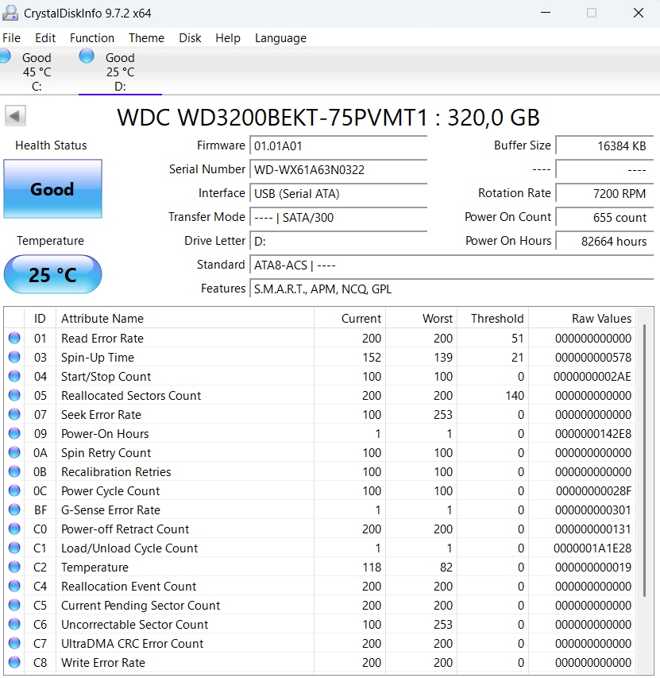This screenshot has height=678, width=660.
Task: Select the drive D: tab
Action: pyautogui.click(x=120, y=72)
